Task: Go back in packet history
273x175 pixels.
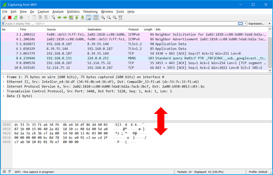Action: click(59, 17)
